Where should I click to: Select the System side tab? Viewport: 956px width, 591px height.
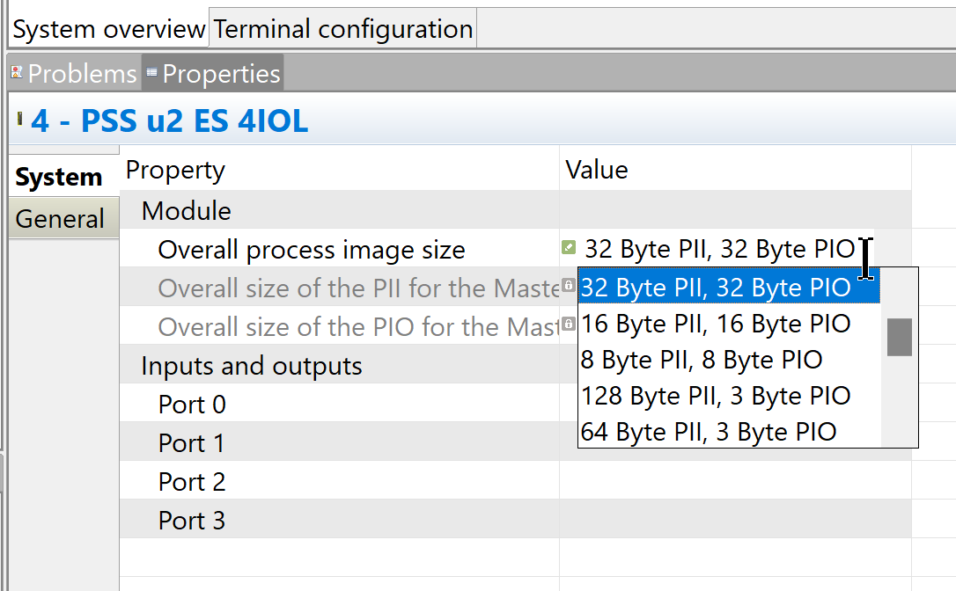[x=63, y=177]
